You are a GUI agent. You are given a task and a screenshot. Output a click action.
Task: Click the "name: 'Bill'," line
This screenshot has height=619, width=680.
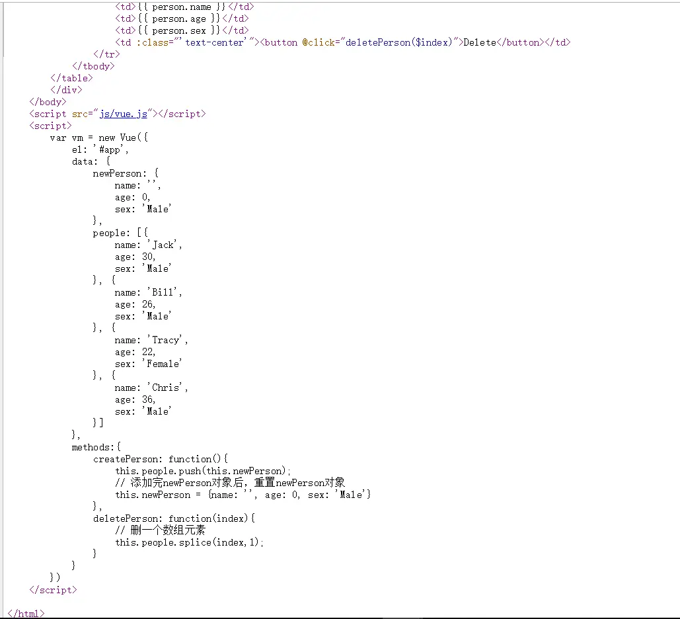[x=148, y=292]
